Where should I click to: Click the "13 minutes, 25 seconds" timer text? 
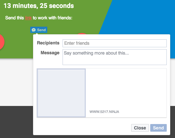(39, 6)
